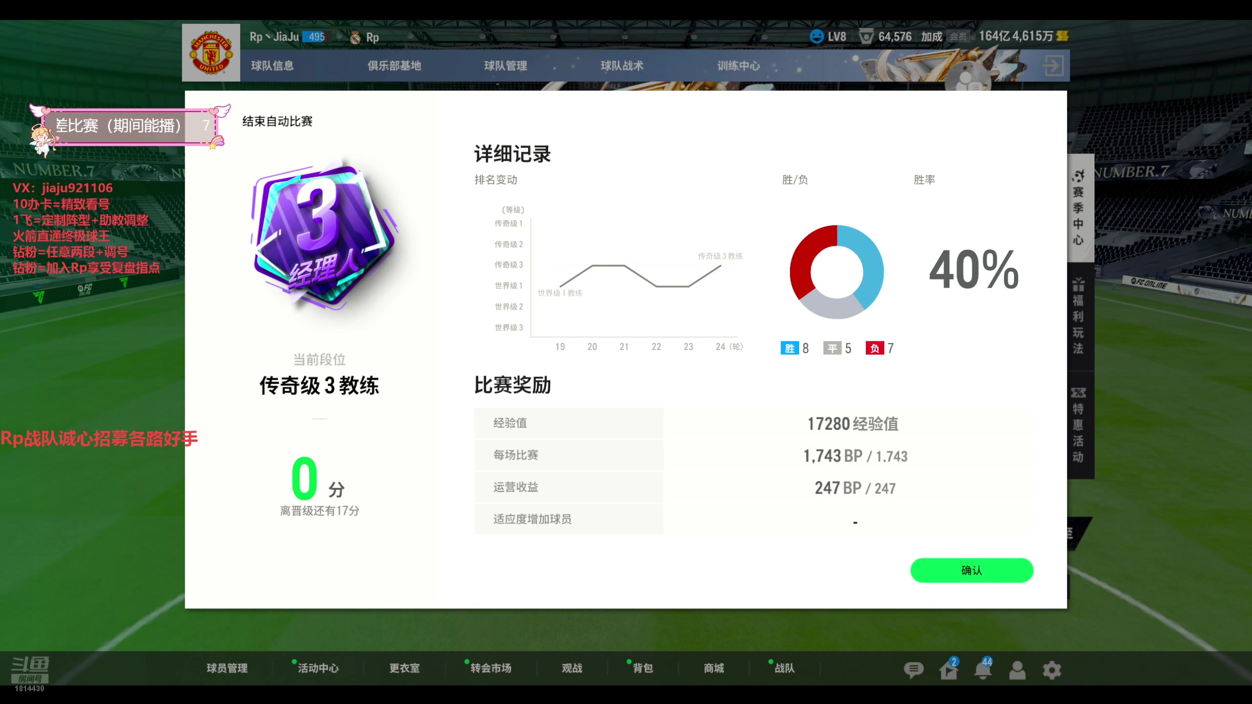Open 背包 backpack inventory
This screenshot has height=704, width=1252.
(643, 668)
